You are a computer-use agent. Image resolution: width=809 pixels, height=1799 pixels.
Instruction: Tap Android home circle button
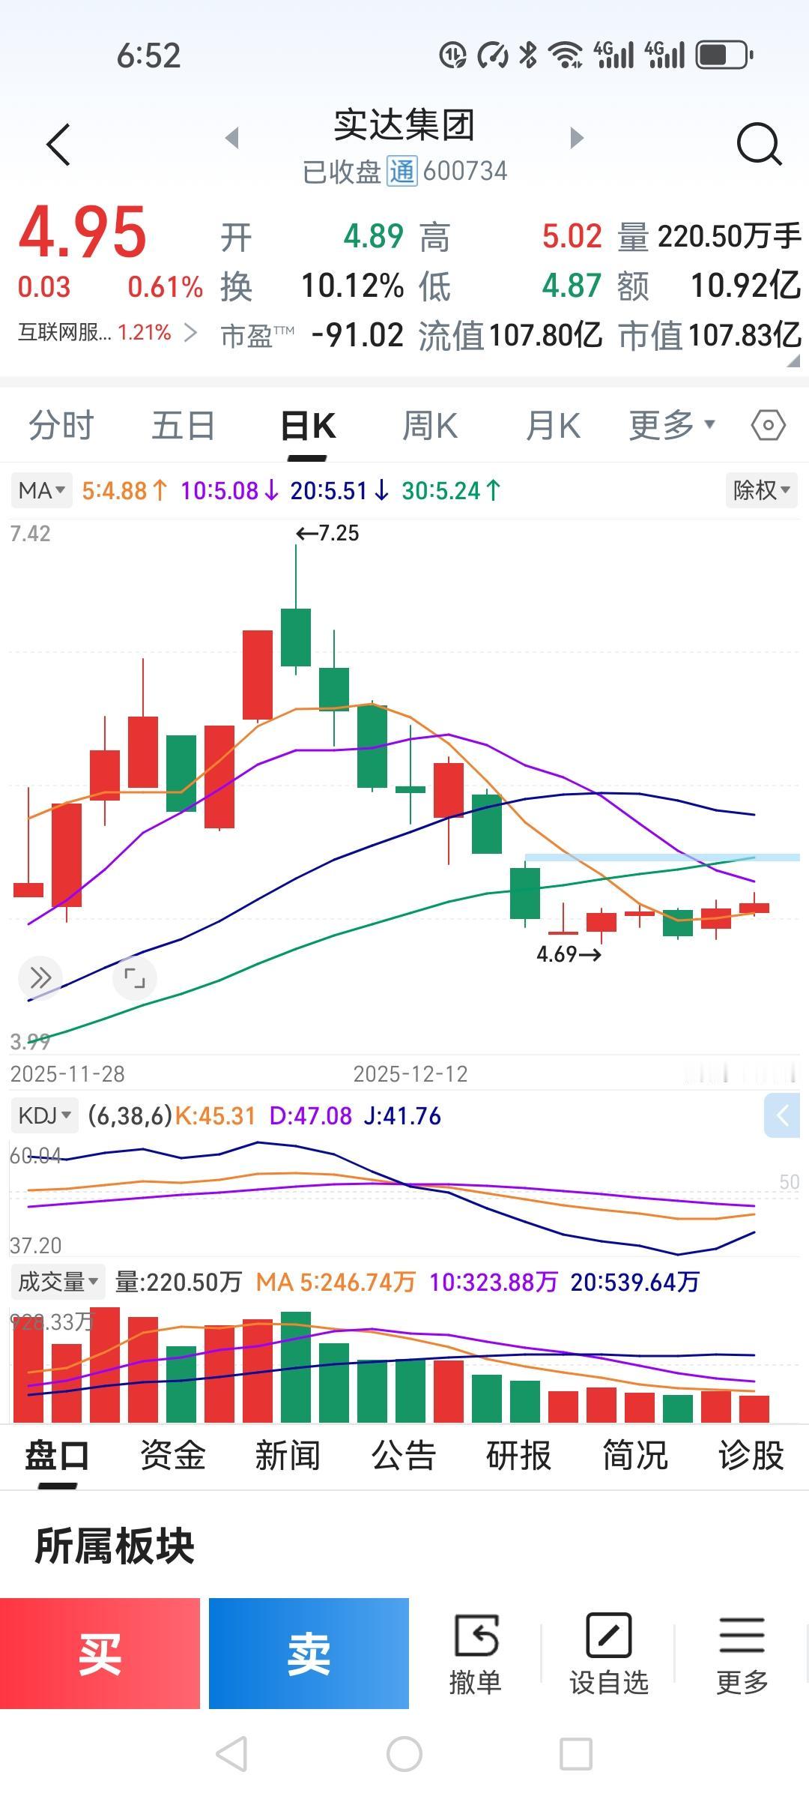point(404,1754)
